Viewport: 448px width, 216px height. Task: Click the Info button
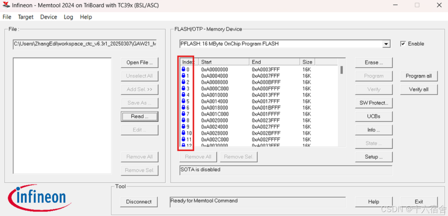click(x=374, y=130)
